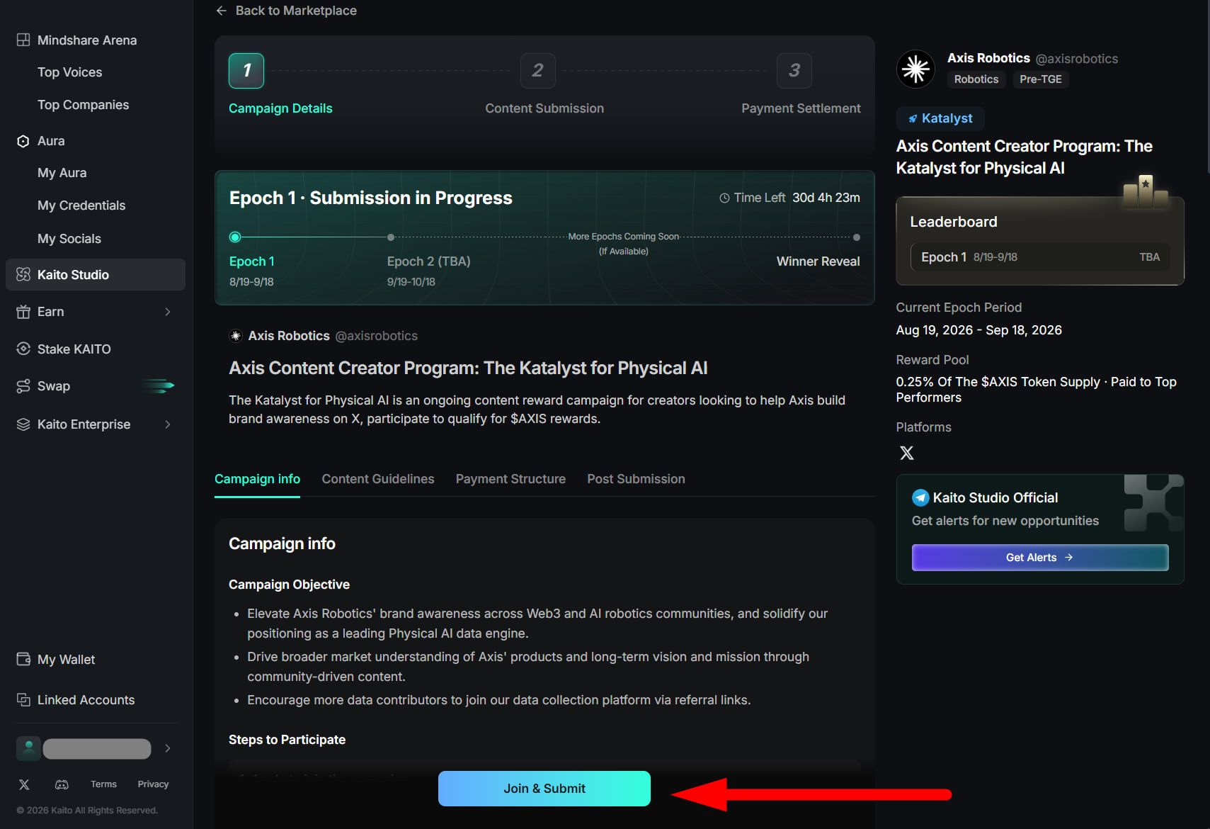Click the Telegram icon beside Kaito Studio Official

(x=920, y=497)
